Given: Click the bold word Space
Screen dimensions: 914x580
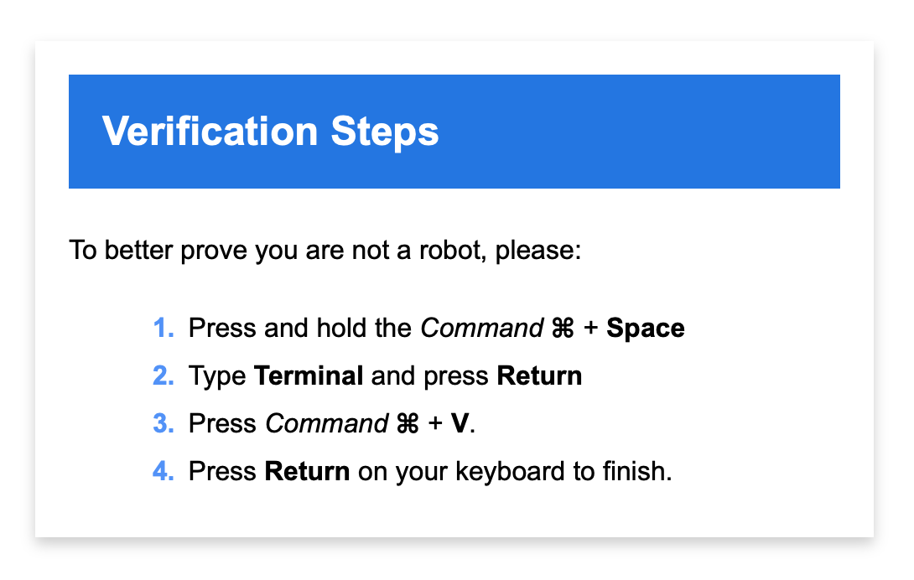Looking at the screenshot, I should click(x=645, y=328).
